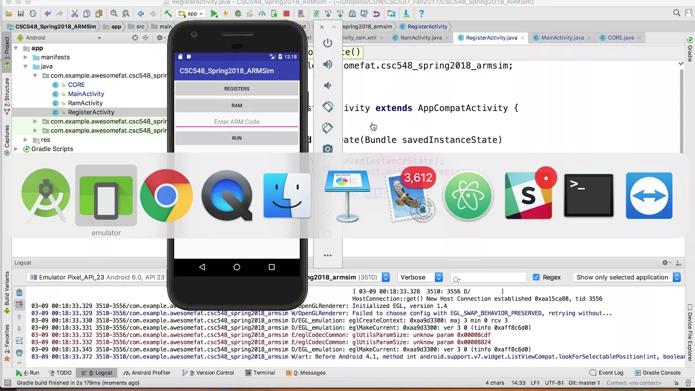695x391 pixels.
Task: Tap the Android recents square button
Action: click(x=271, y=267)
